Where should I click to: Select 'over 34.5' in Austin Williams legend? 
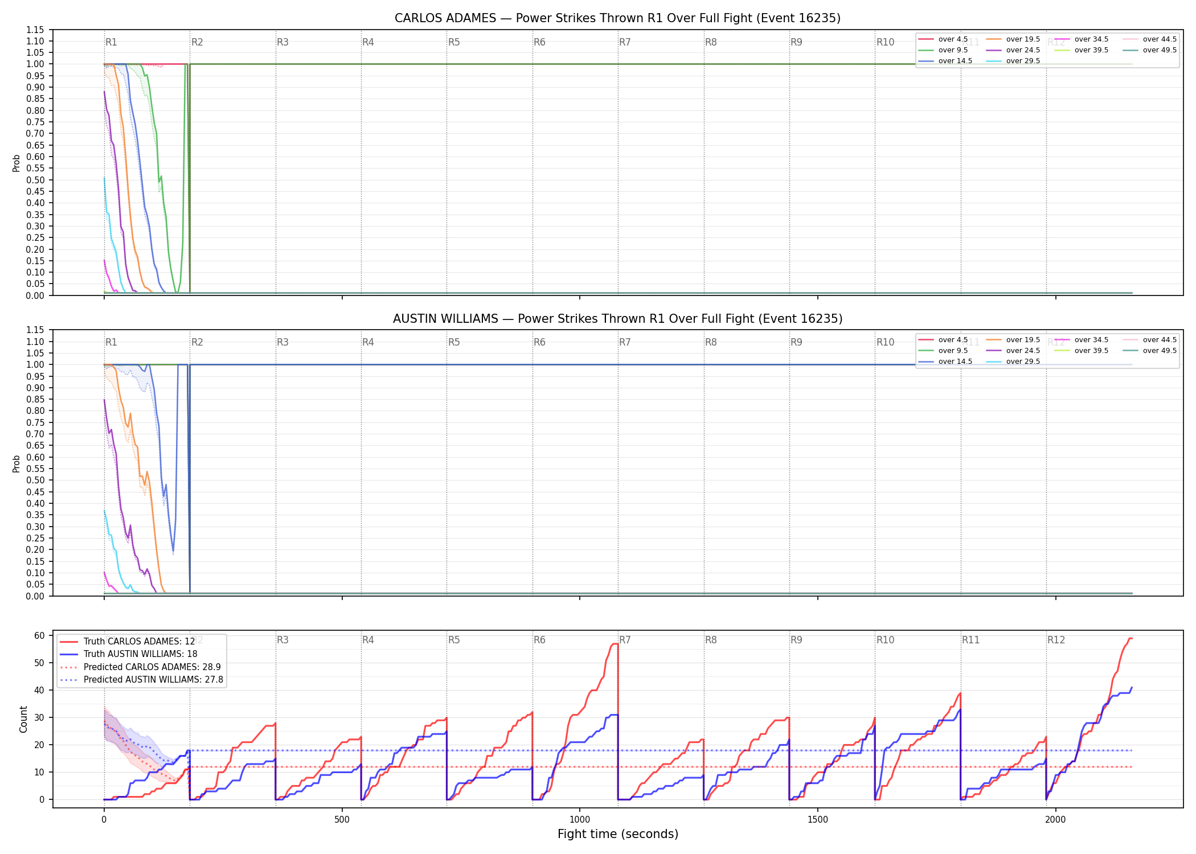click(x=1082, y=340)
